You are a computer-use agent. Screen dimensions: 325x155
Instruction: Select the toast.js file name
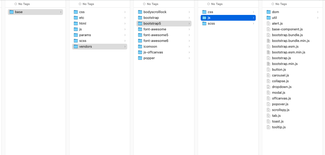[x=278, y=121]
